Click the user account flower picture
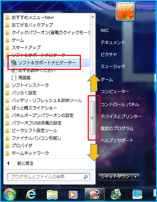Screen dimensions: 157x202 pos(126,11)
